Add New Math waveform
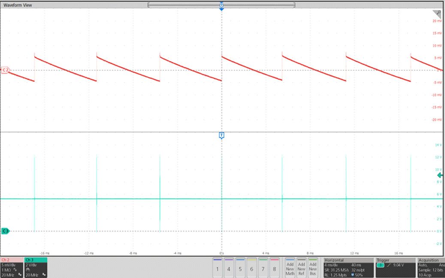445x278 pixels. tap(290, 267)
